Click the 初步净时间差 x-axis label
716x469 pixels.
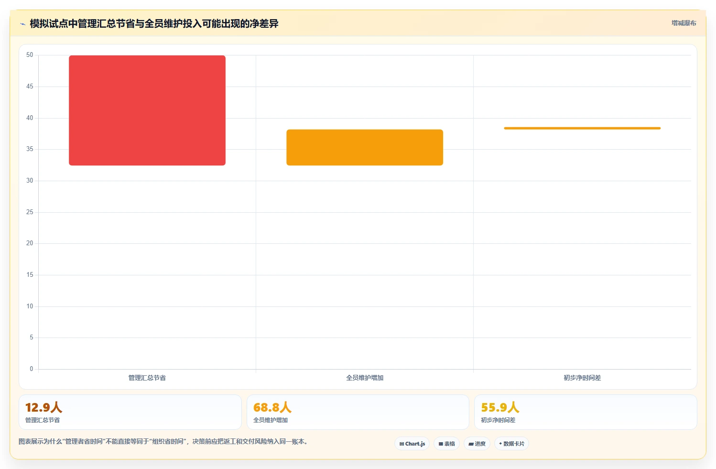(582, 378)
